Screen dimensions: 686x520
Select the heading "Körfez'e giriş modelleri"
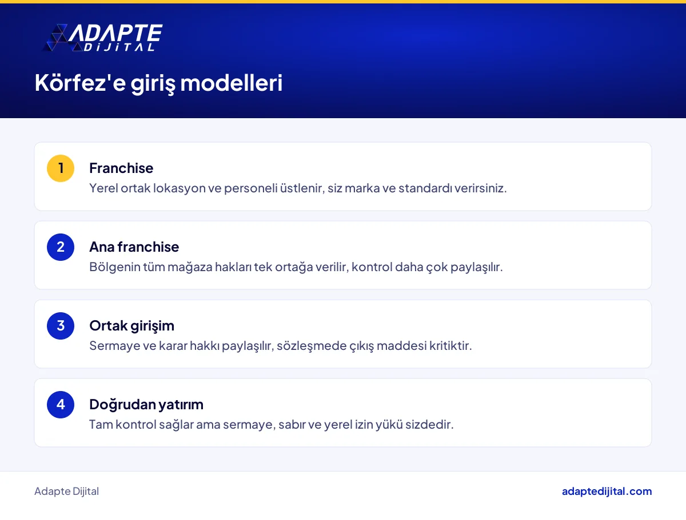point(158,83)
